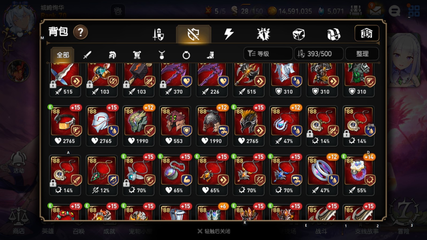This screenshot has height=240, width=427.
Task: Select the boots filter icon
Action: point(211,55)
